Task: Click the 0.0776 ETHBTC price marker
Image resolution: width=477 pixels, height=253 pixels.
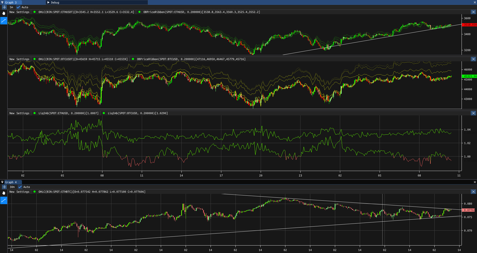Action: [x=469, y=210]
